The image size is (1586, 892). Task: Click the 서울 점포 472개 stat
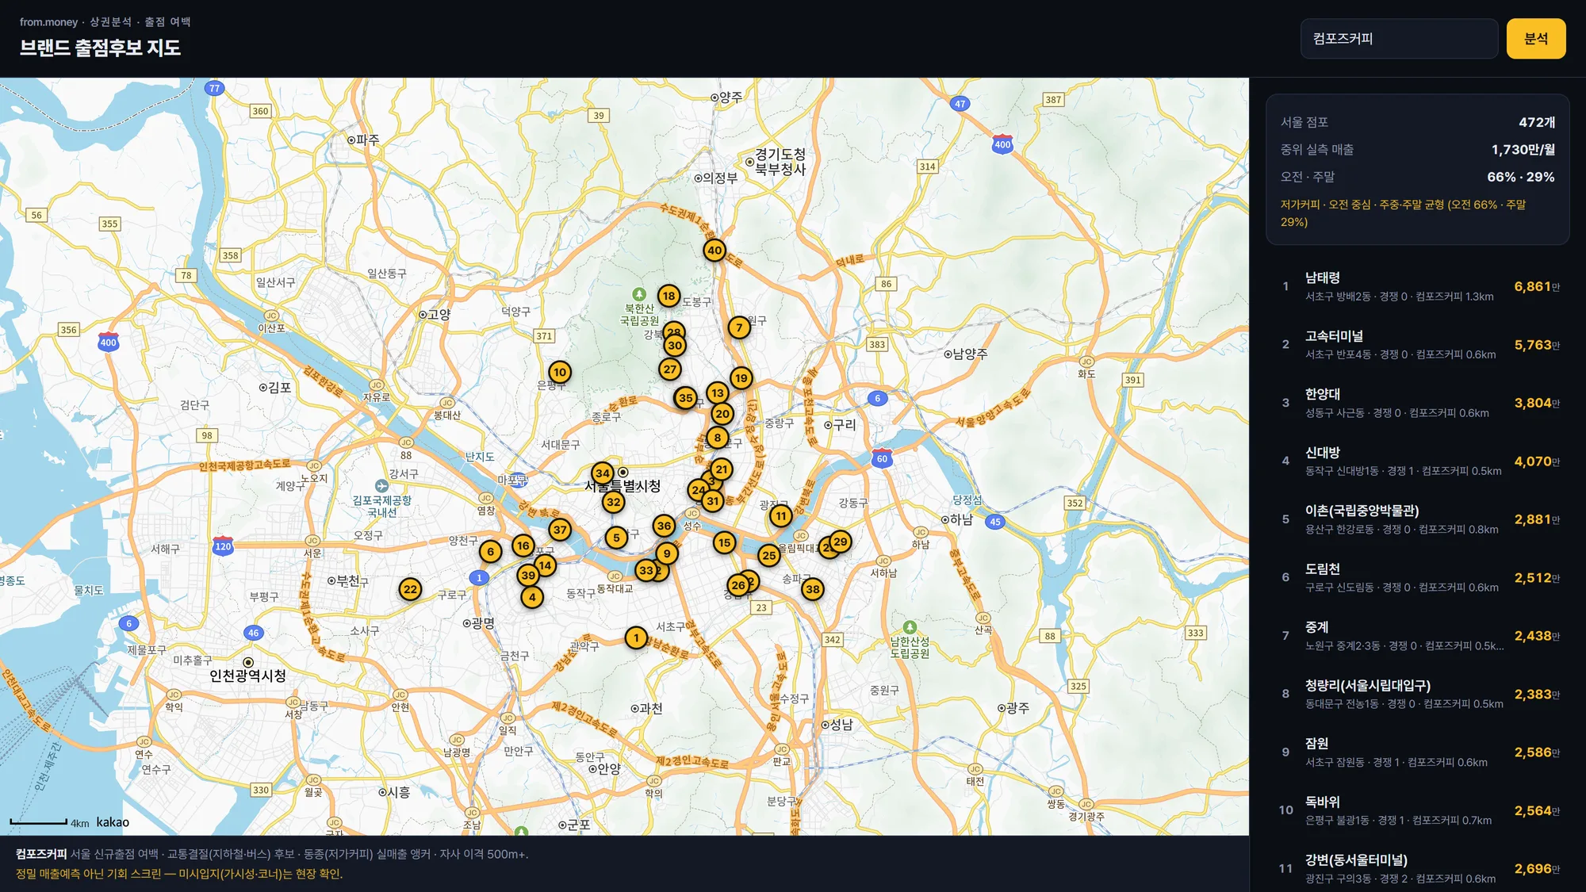[1418, 122]
